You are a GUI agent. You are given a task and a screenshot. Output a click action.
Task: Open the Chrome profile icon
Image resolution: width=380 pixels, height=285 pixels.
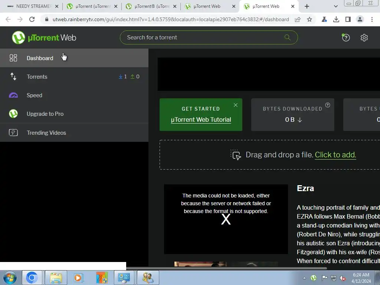click(360, 19)
